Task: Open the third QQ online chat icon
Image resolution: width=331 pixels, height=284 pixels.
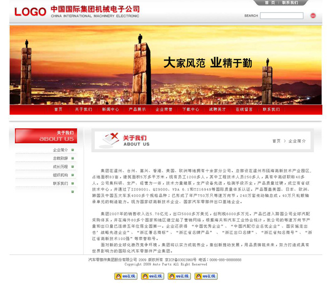Action: click(179, 276)
